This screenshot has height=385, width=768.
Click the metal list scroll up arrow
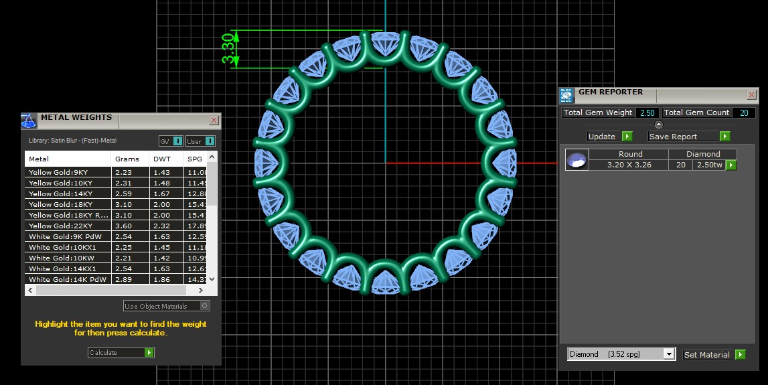click(x=212, y=157)
